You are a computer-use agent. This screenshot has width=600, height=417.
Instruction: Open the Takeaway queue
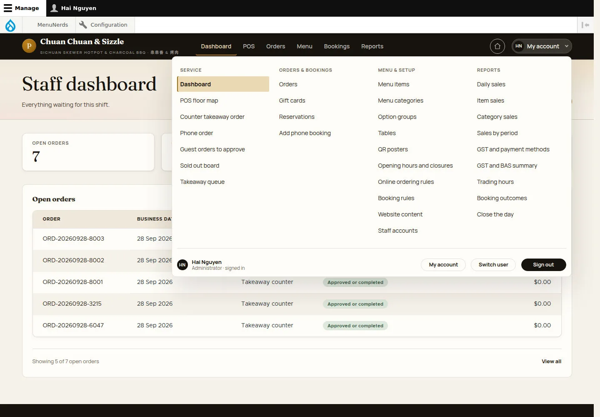(x=202, y=182)
